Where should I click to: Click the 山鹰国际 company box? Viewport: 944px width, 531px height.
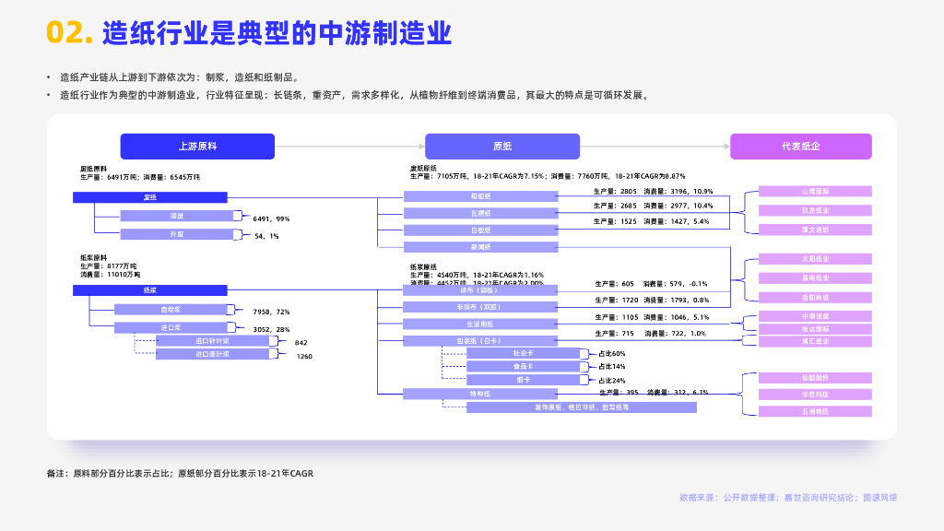[815, 192]
